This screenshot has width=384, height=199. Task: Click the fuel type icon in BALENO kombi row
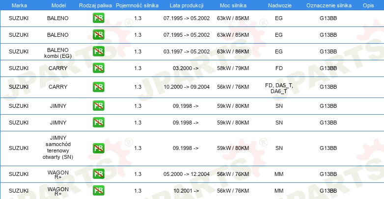tap(98, 51)
